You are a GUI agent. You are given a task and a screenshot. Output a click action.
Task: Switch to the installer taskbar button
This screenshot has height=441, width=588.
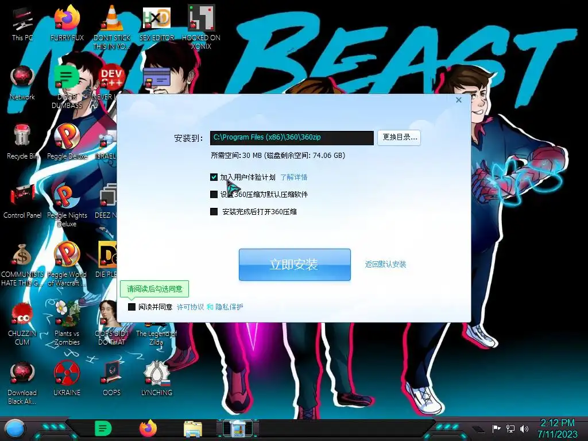238,428
